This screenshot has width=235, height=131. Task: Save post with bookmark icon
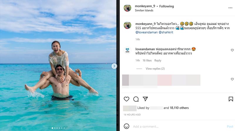(231, 99)
